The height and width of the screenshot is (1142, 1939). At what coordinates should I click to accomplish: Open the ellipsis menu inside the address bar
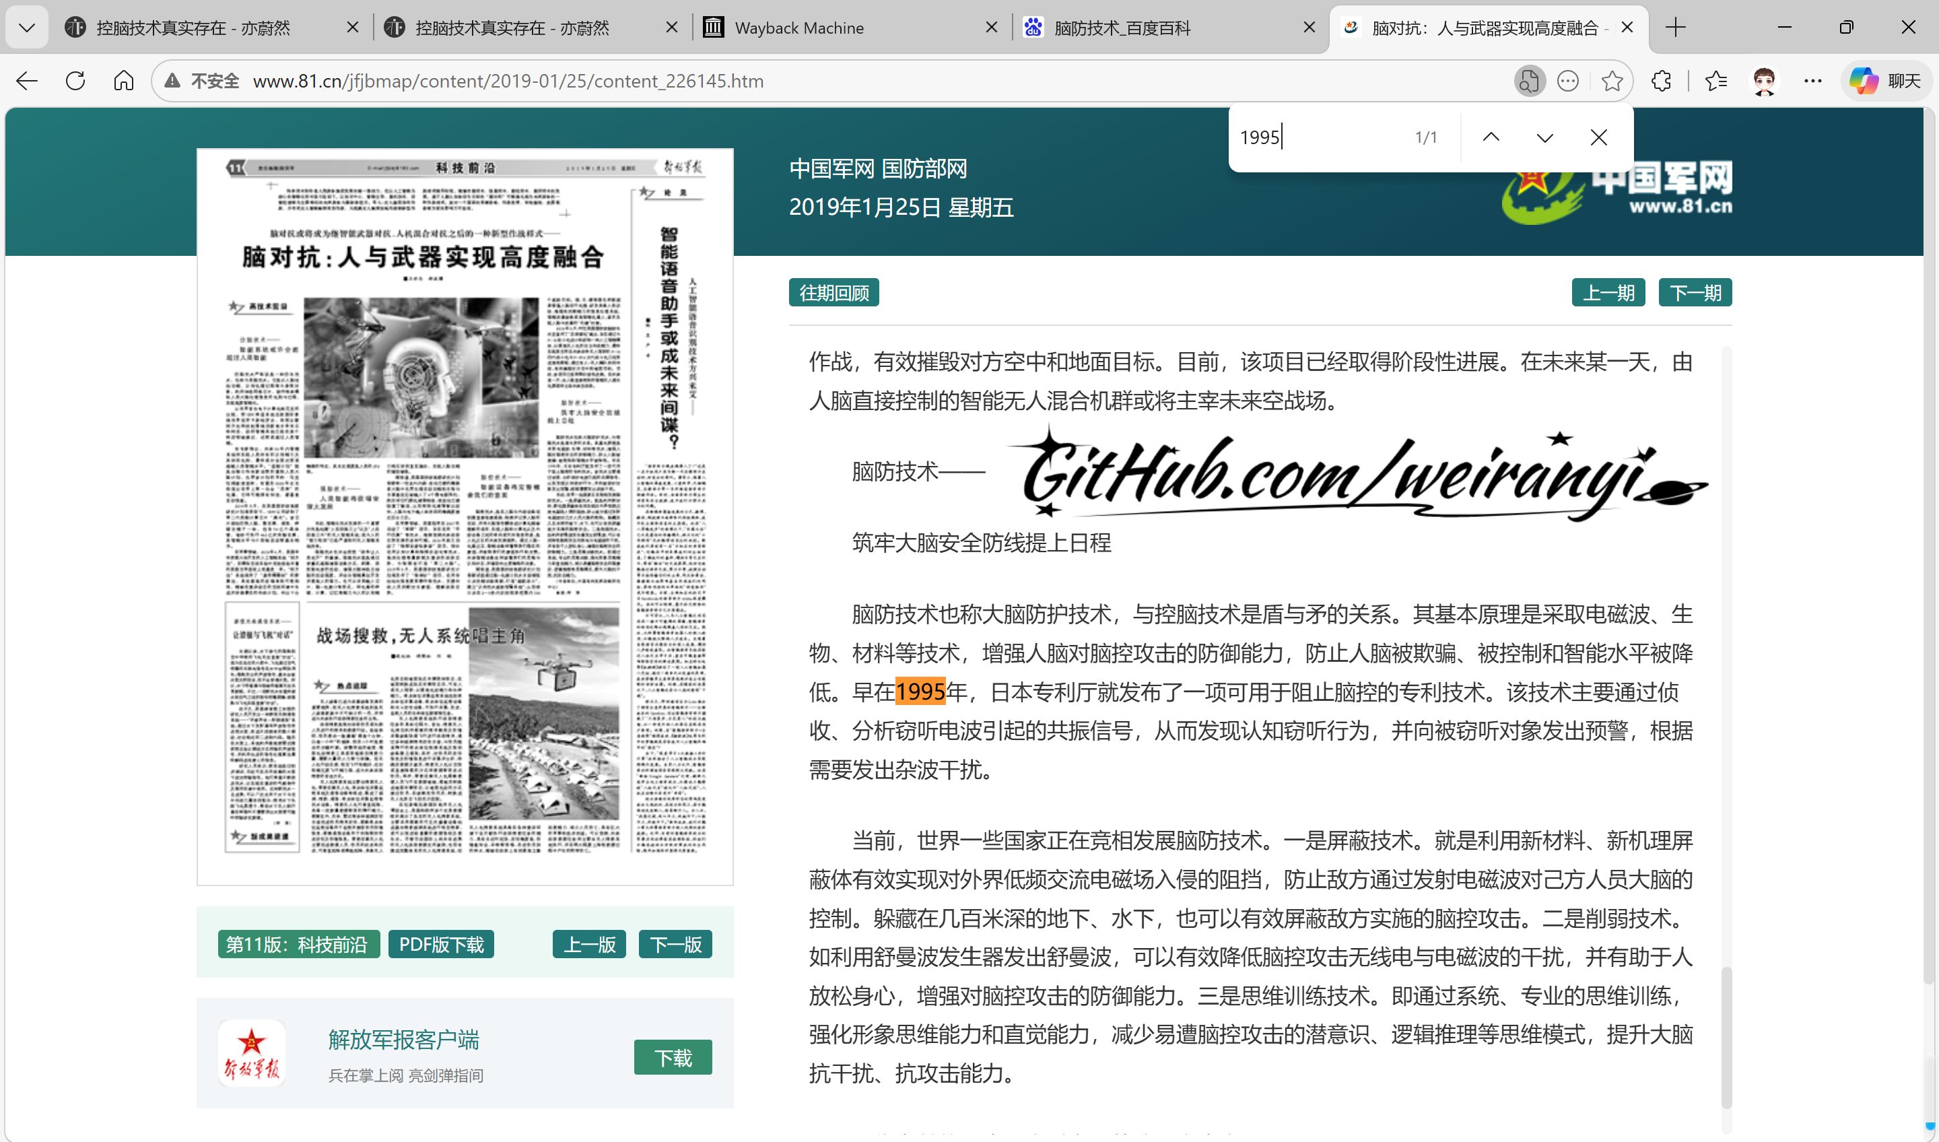tap(1568, 81)
